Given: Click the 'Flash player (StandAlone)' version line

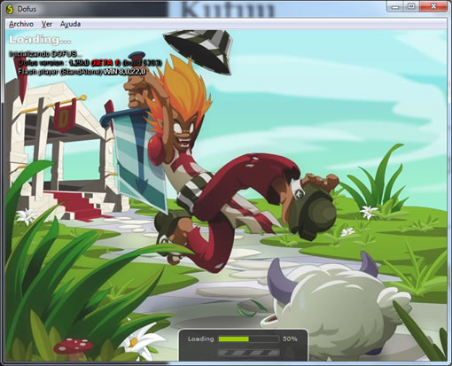Looking at the screenshot, I should coord(82,72).
